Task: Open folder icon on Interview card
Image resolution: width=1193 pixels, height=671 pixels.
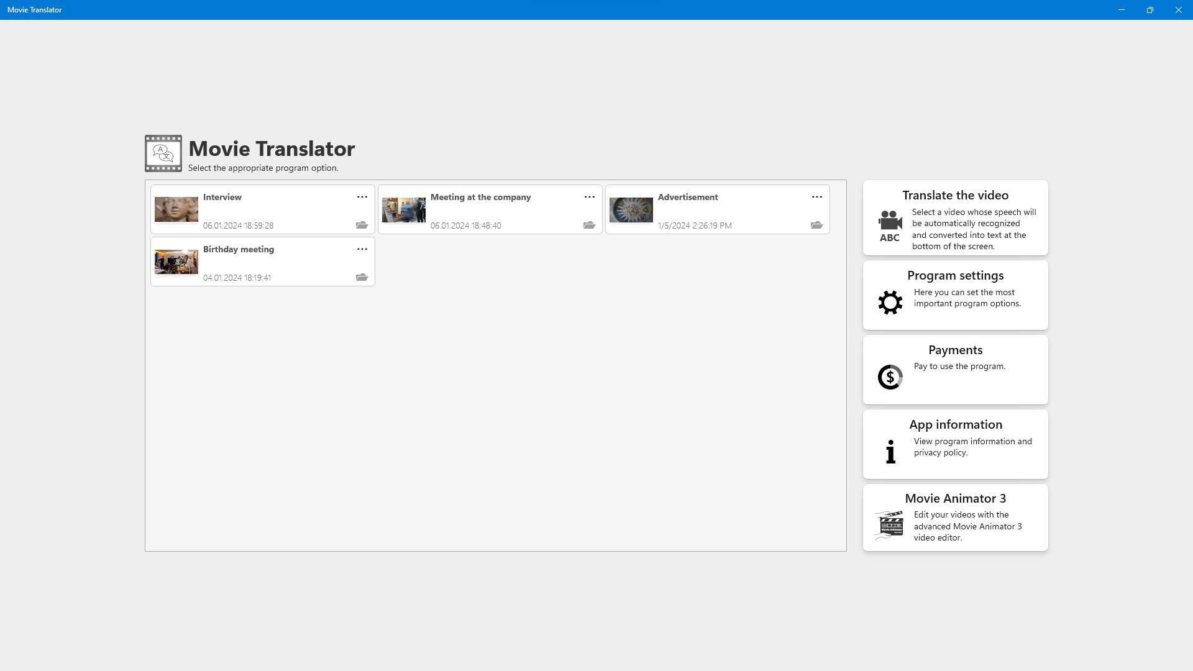Action: click(362, 226)
